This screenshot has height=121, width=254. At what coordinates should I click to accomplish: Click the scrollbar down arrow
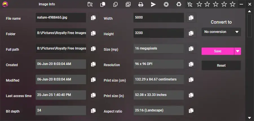tap(249, 118)
